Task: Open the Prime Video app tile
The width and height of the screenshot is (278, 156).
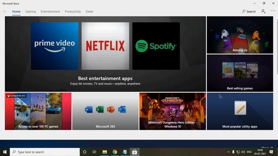Action: (55, 46)
